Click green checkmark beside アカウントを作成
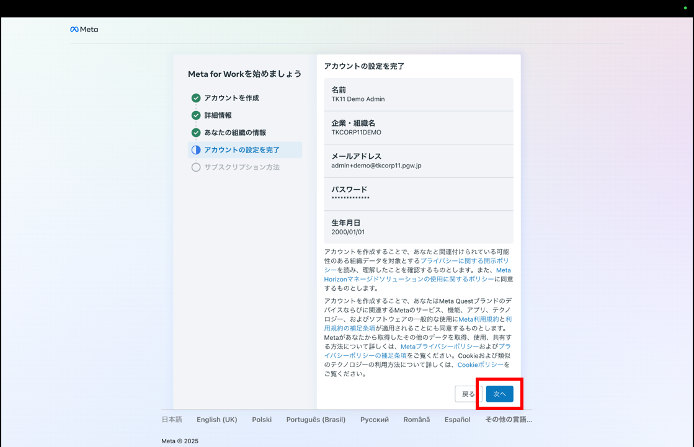This screenshot has height=447, width=694. tap(196, 98)
